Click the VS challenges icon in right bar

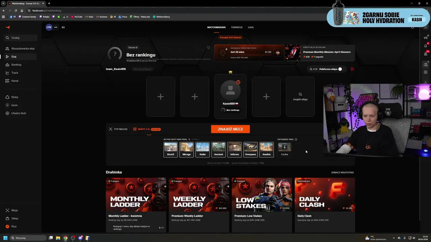point(426,38)
